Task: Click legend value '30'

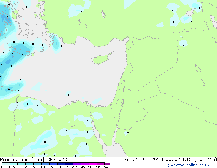Action: [x=74, y=167]
